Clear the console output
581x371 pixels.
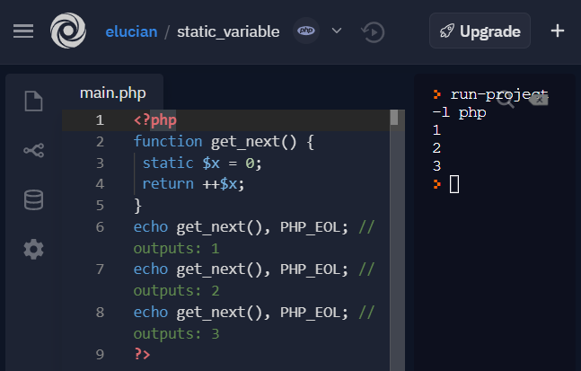pyautogui.click(x=537, y=100)
